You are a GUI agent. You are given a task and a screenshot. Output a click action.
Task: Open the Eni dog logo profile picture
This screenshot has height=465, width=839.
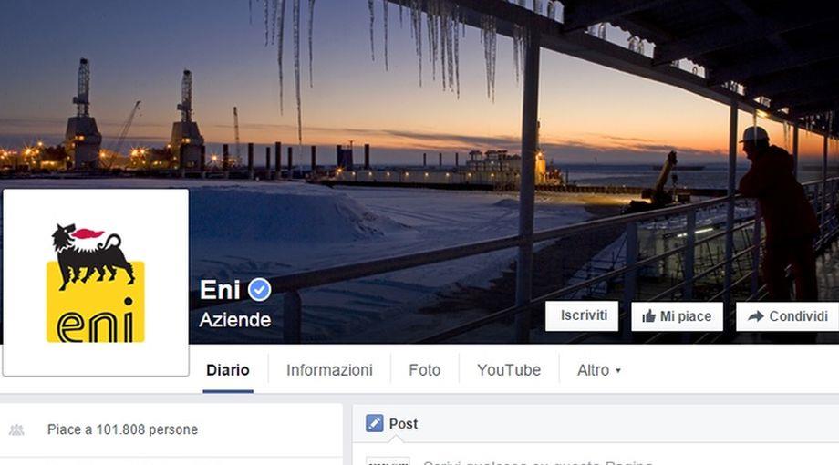(96, 283)
